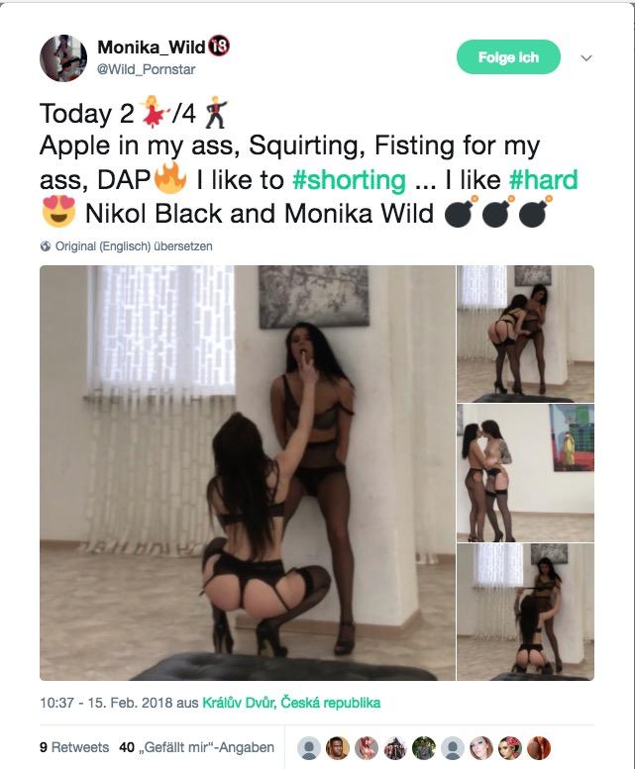The width and height of the screenshot is (635, 769).
Task: Click the second liker avatar in row
Action: [x=338, y=748]
